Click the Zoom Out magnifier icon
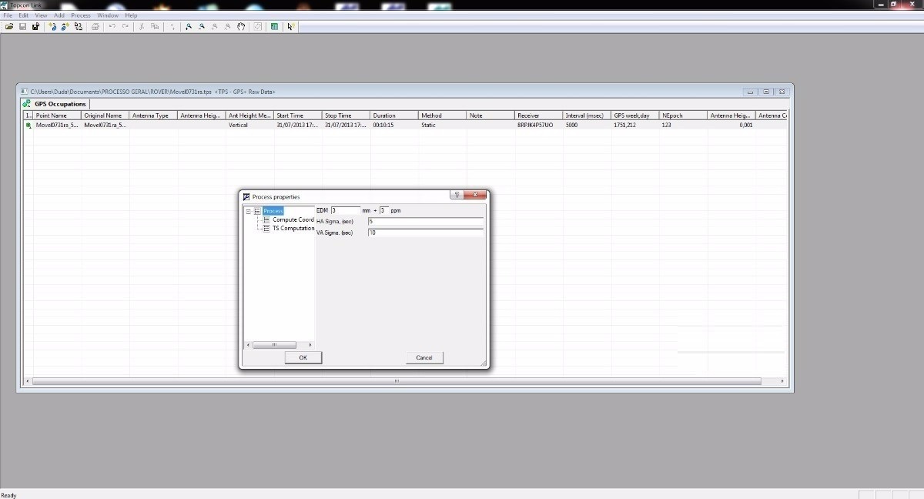This screenshot has height=499, width=924. coord(202,26)
